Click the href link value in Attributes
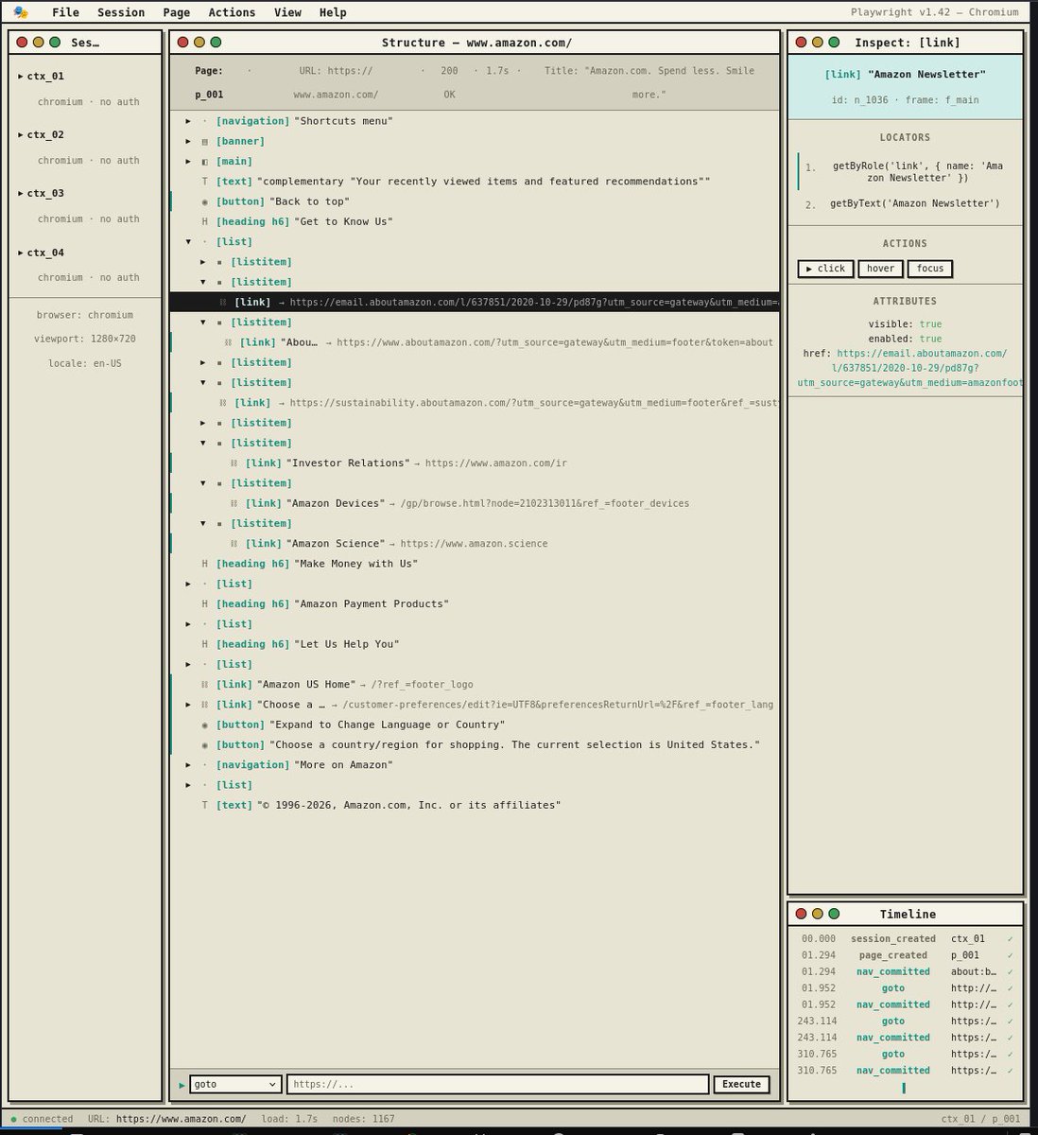 (x=909, y=368)
